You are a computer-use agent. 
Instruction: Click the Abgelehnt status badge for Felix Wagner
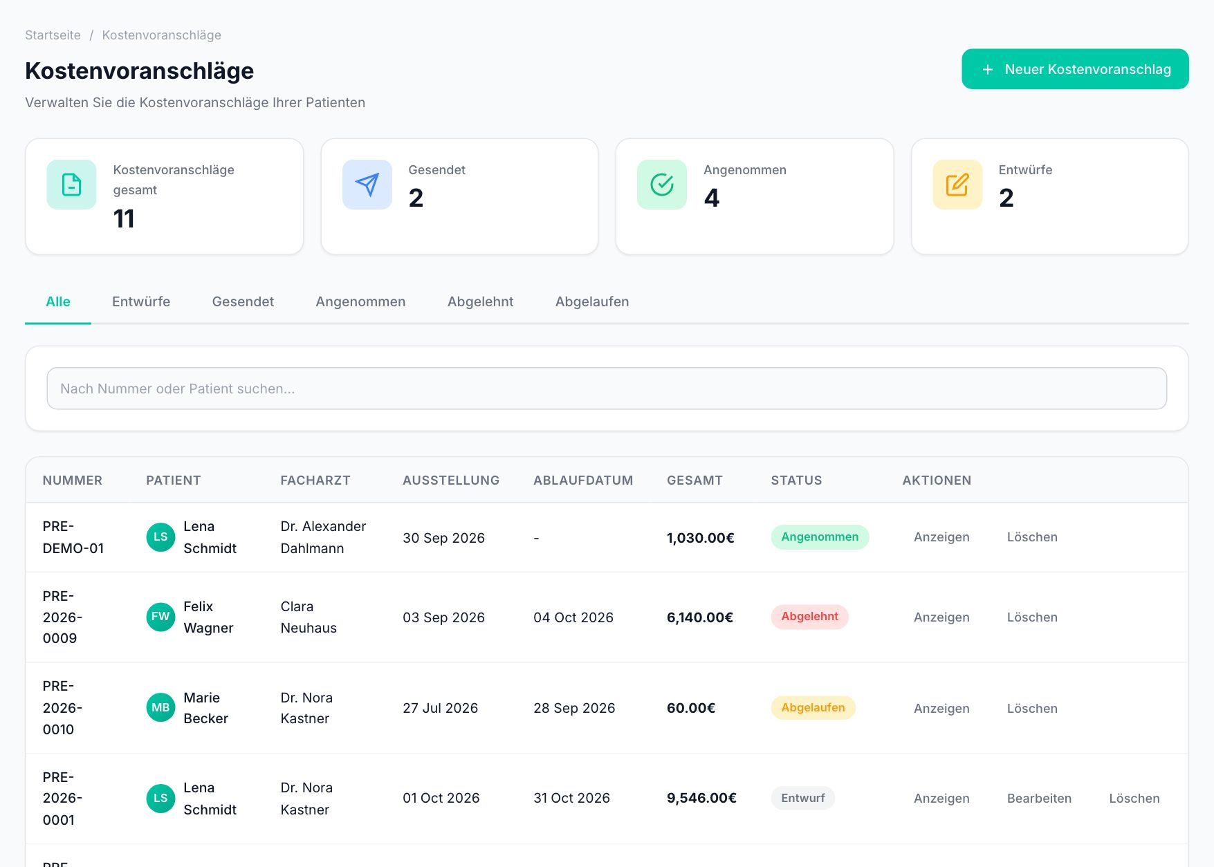pos(809,617)
